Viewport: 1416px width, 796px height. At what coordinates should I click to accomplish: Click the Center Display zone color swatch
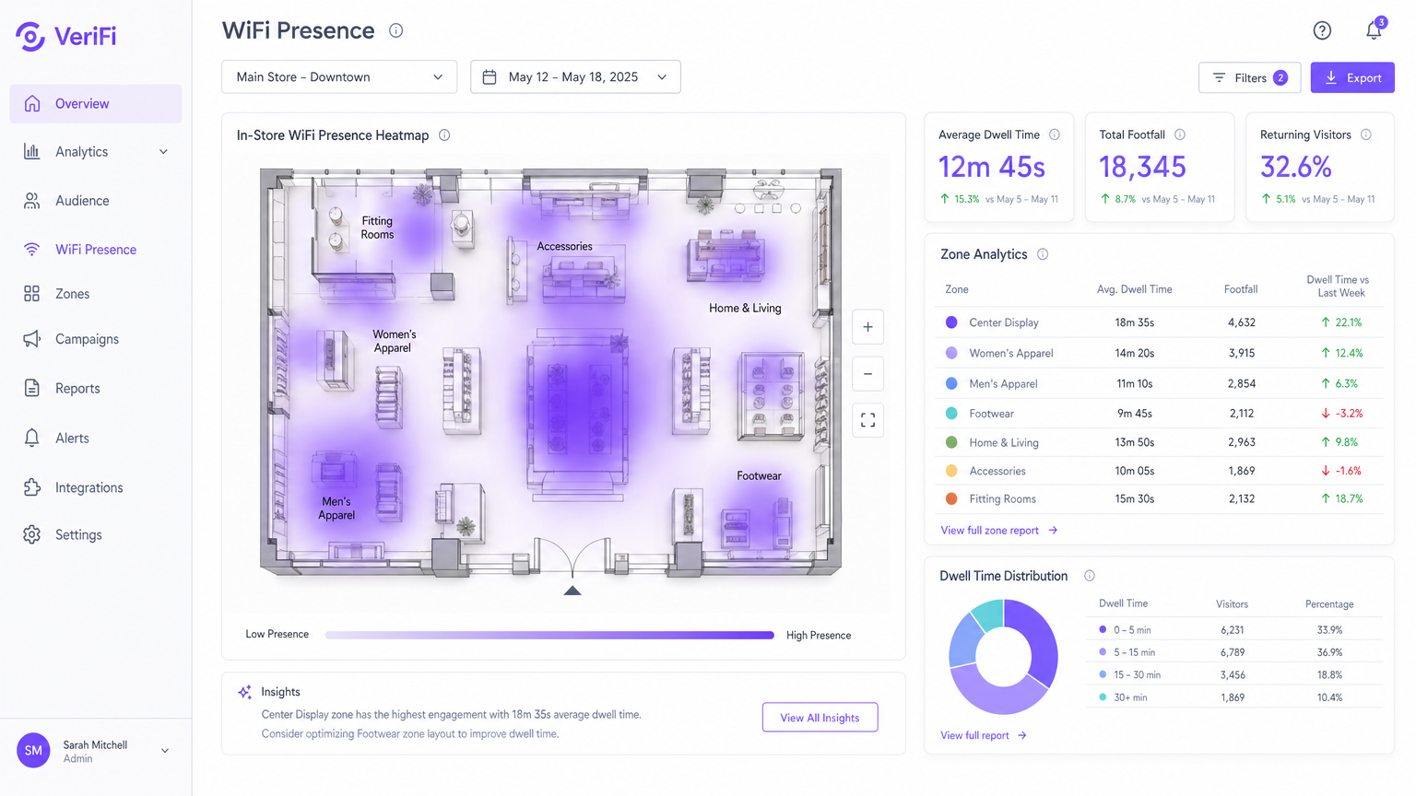coord(952,322)
